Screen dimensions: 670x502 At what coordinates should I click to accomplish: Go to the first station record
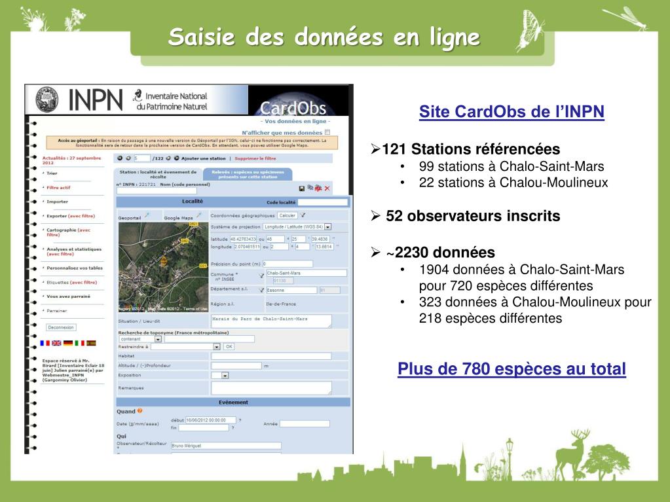tap(120, 158)
